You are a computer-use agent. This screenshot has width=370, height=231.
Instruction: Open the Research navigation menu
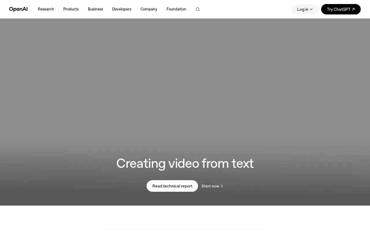(x=46, y=9)
